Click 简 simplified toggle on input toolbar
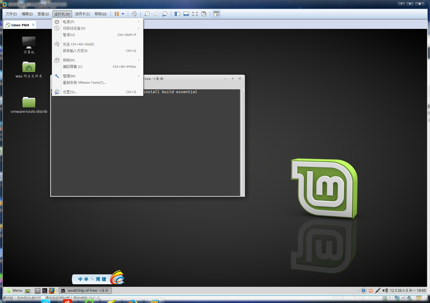The width and height of the screenshot is (430, 303). [98, 279]
